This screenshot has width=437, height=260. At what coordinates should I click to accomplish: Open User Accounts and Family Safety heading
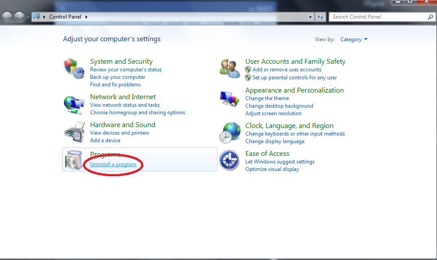[295, 62]
